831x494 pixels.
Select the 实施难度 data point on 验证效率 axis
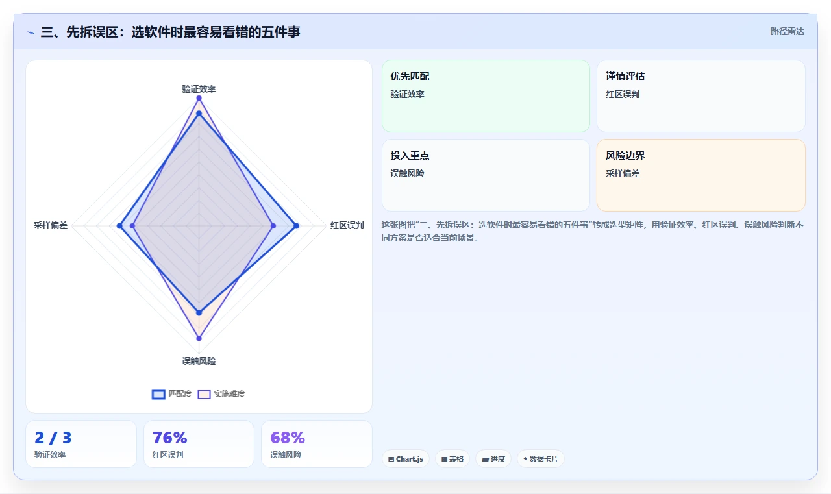pos(199,99)
